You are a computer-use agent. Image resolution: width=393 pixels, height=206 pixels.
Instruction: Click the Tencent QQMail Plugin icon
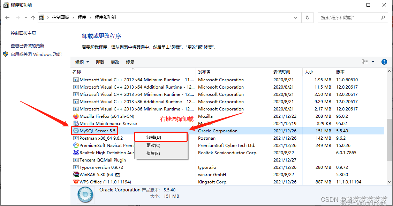pyautogui.click(x=76, y=160)
